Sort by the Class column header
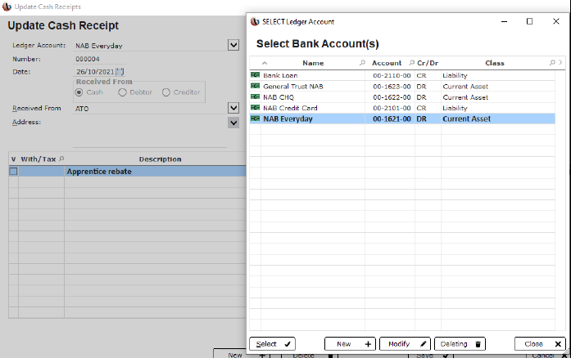Screen dimensions: 571x358 [495, 63]
